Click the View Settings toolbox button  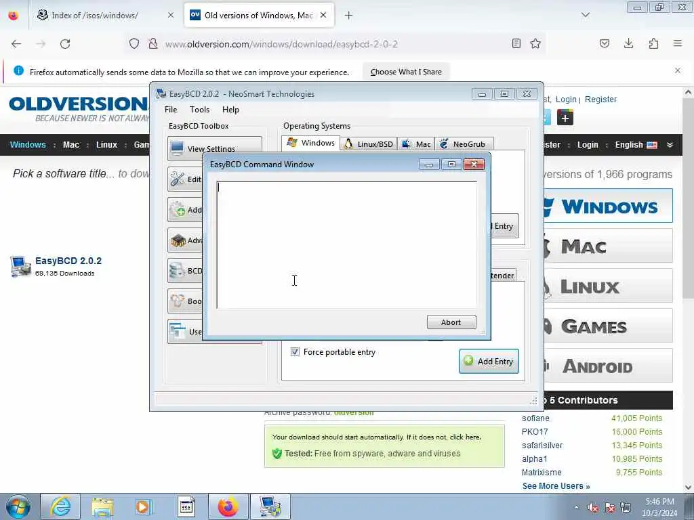click(x=215, y=148)
